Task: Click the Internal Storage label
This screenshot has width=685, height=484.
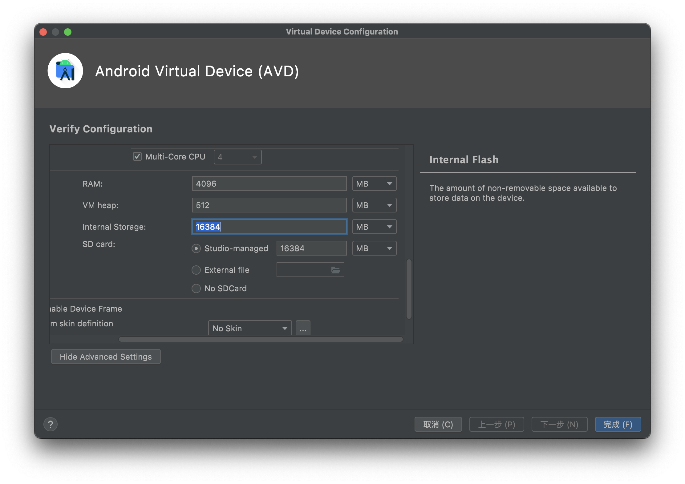Action: tap(114, 227)
